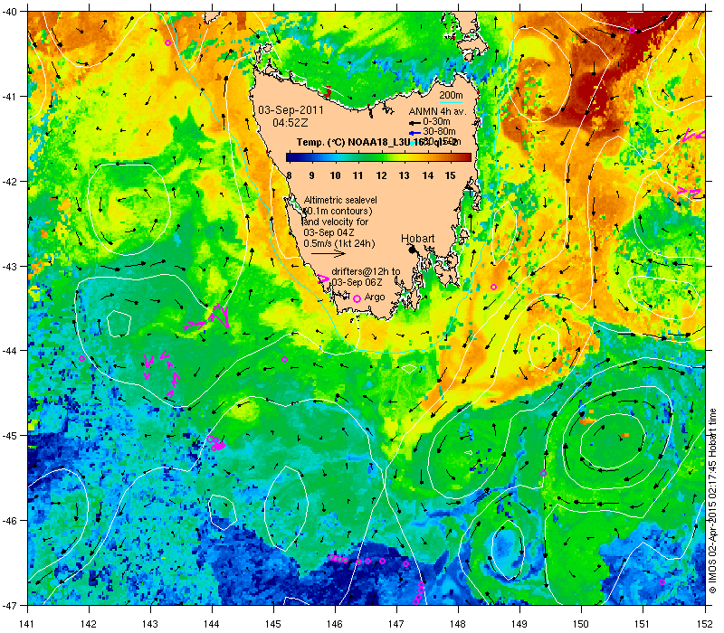Click color bar tick label '9'
Viewport: 724px width, 633px height.
(x=311, y=175)
